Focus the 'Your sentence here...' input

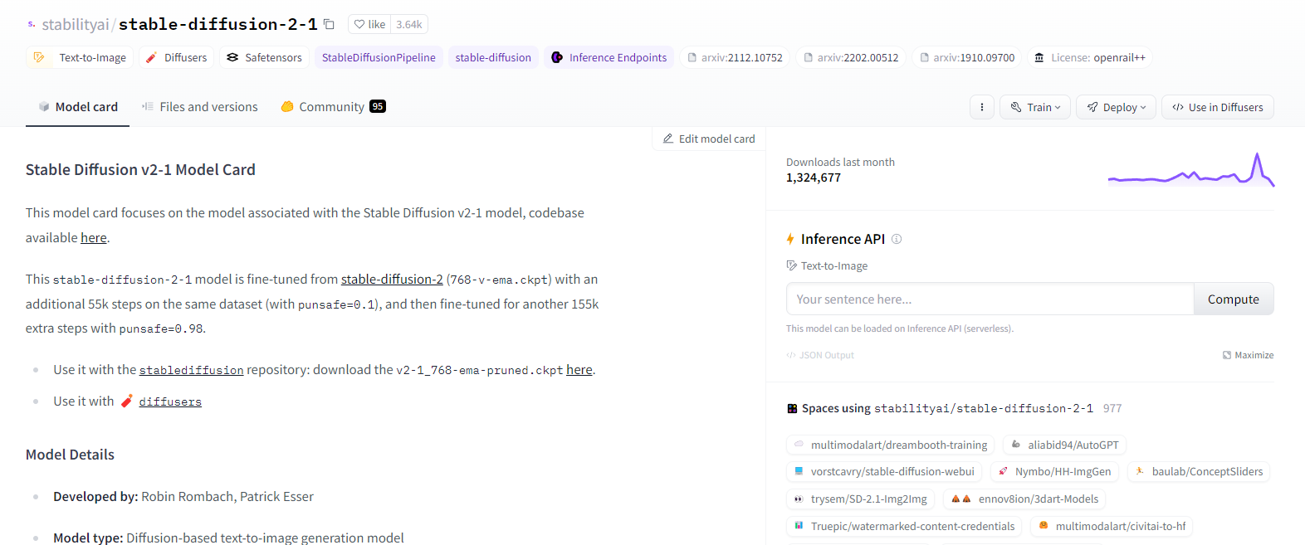990,299
